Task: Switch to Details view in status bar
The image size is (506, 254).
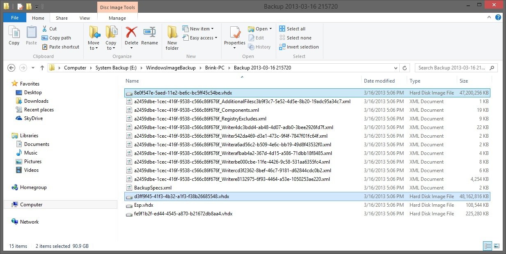Action: coord(488,246)
